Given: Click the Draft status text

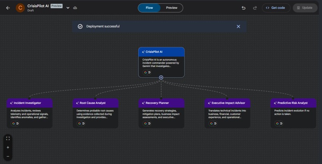Looking at the screenshot, I should pyautogui.click(x=31, y=10).
